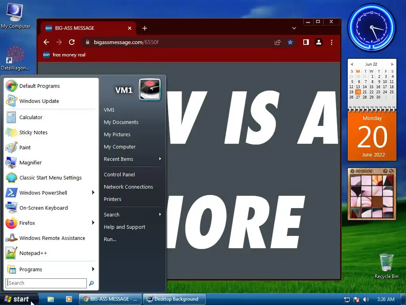Open 'free money real' bookmark
Viewport: 406px width, 305px height.
(x=64, y=55)
